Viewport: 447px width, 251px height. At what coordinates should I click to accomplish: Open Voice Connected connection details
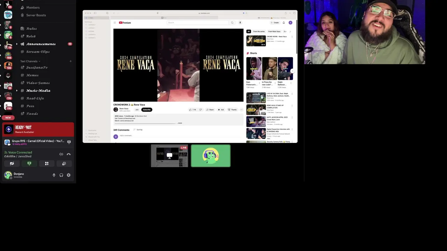pyautogui.click(x=18, y=152)
